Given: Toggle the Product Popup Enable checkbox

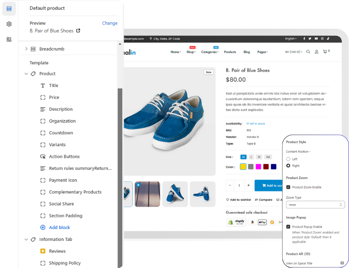Looking at the screenshot, I should (288, 227).
